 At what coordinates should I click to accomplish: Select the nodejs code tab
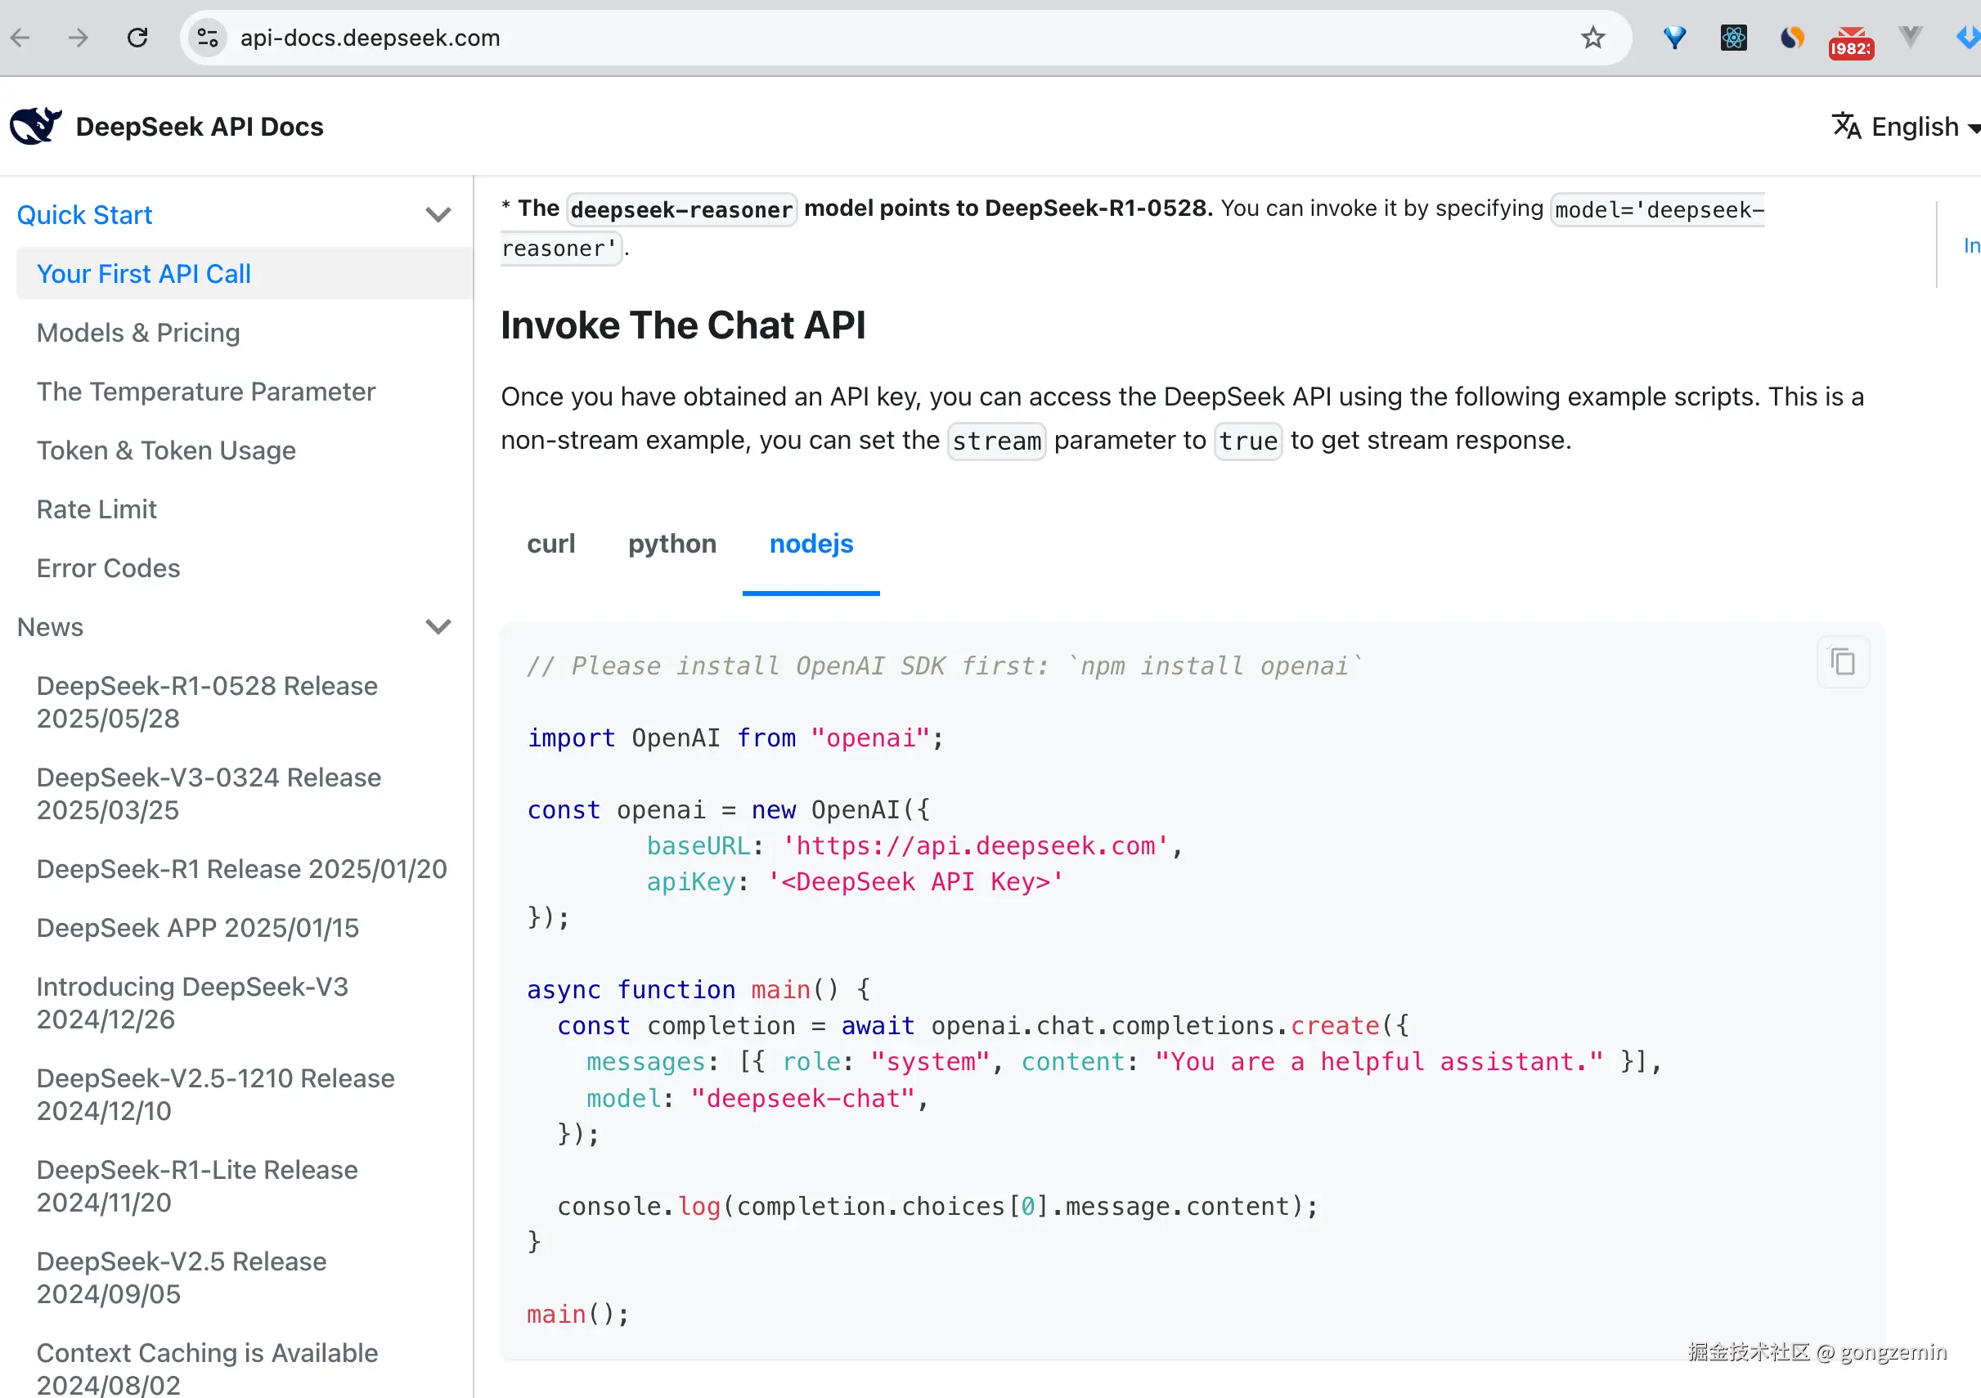click(x=811, y=544)
